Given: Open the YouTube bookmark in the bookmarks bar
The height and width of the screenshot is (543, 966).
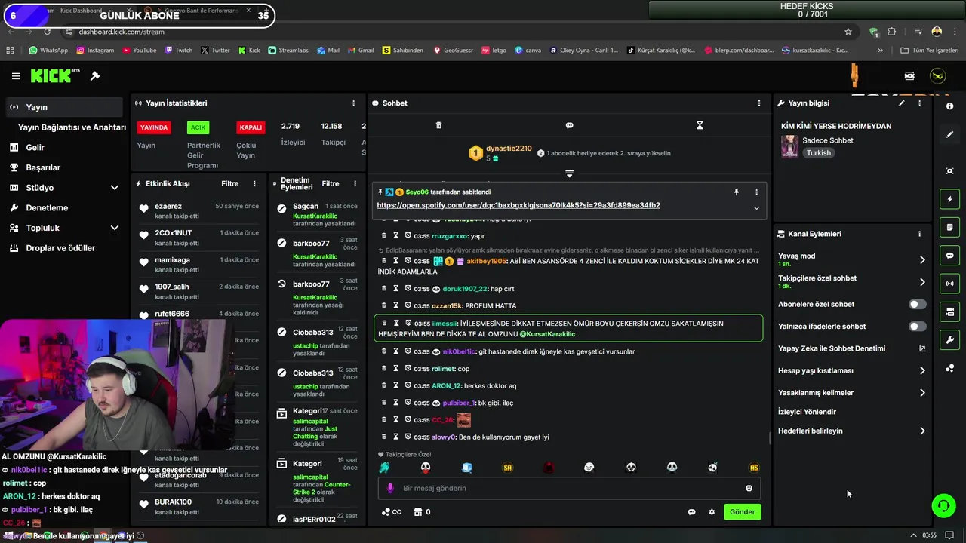Looking at the screenshot, I should pyautogui.click(x=138, y=51).
